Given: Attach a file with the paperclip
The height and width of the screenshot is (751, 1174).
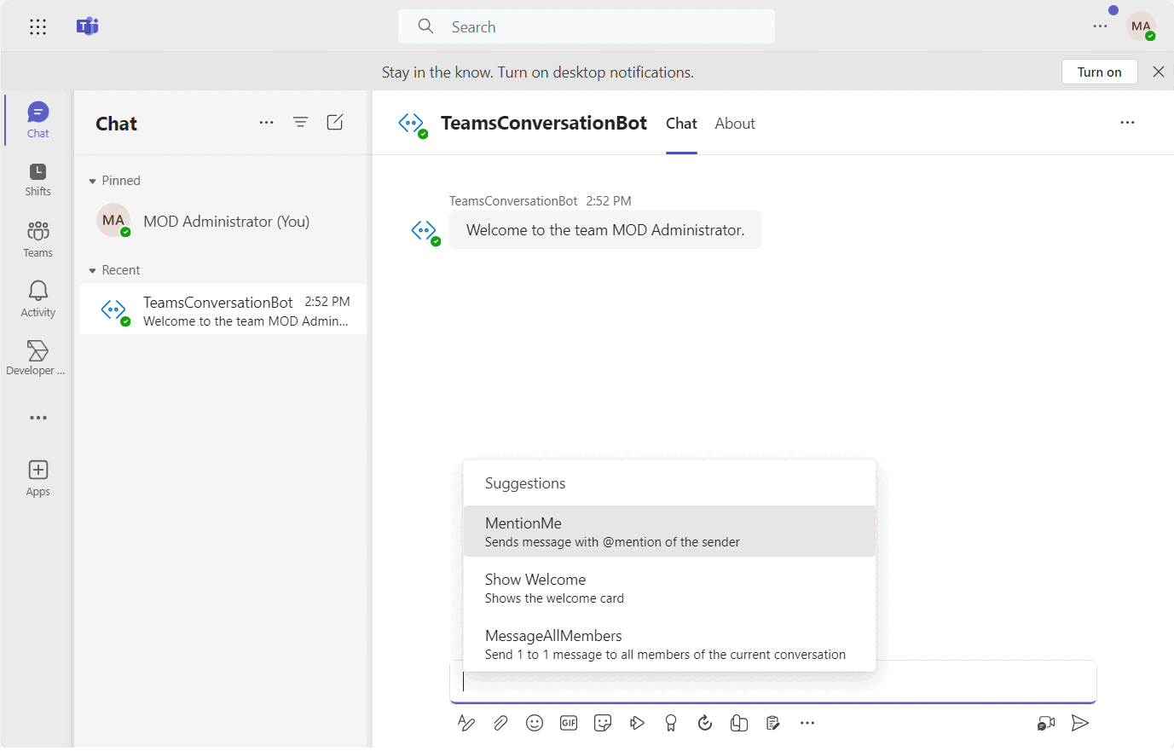Looking at the screenshot, I should (500, 723).
